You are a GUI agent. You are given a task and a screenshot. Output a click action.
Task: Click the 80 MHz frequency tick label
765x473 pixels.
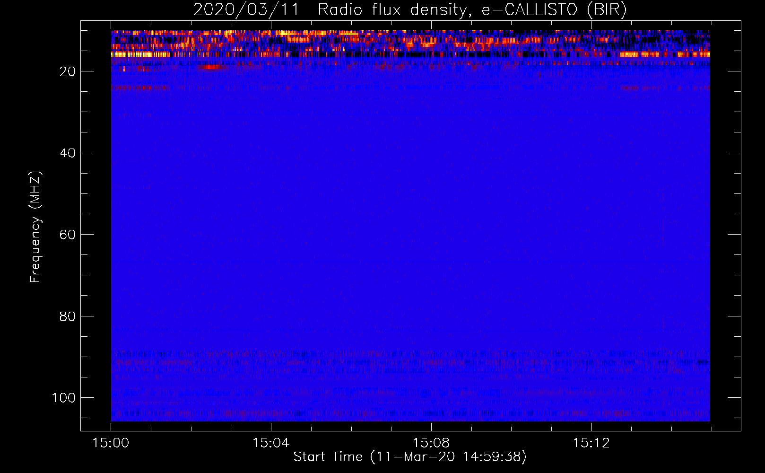68,316
